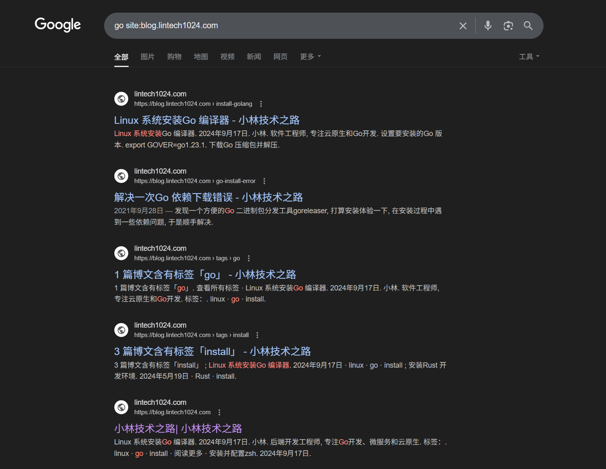The height and width of the screenshot is (469, 606).
Task: Switch to the 购物 tab
Action: pyautogui.click(x=174, y=57)
